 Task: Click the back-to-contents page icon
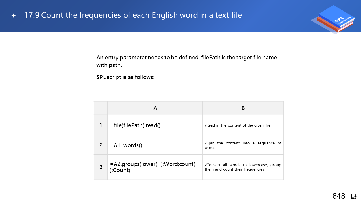tap(354, 196)
